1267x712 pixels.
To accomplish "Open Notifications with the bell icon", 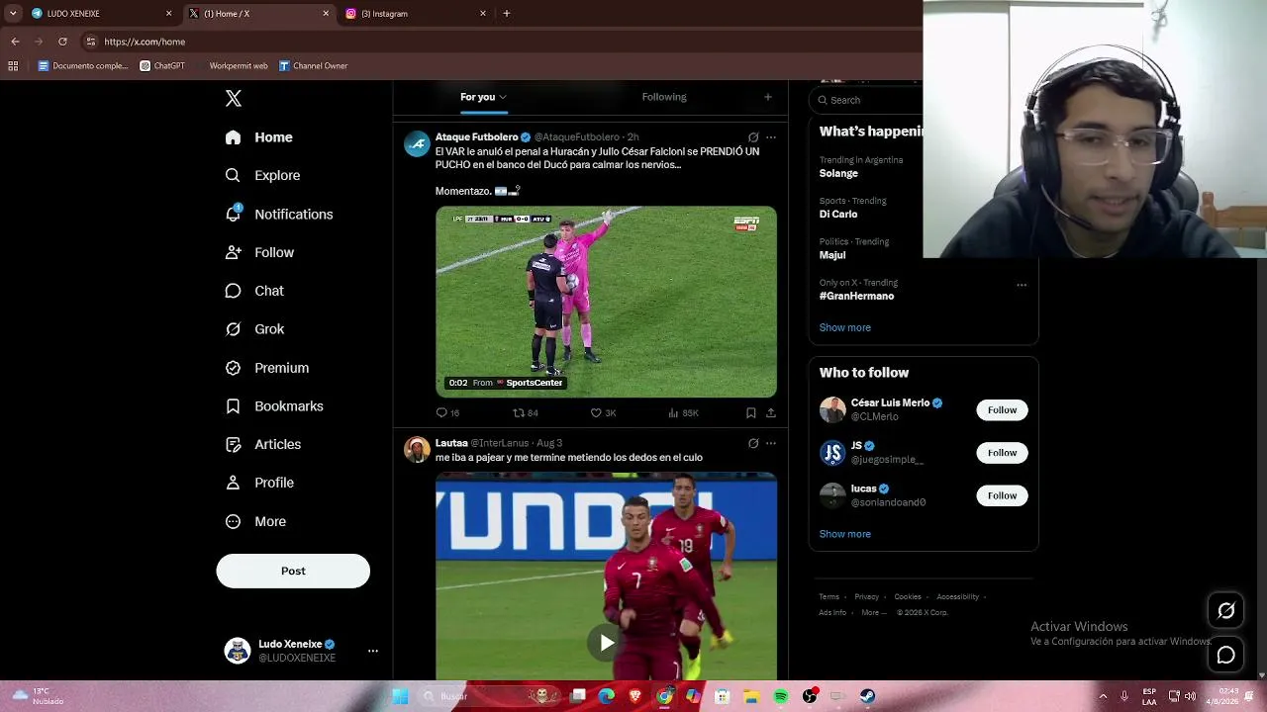I will click(x=279, y=214).
